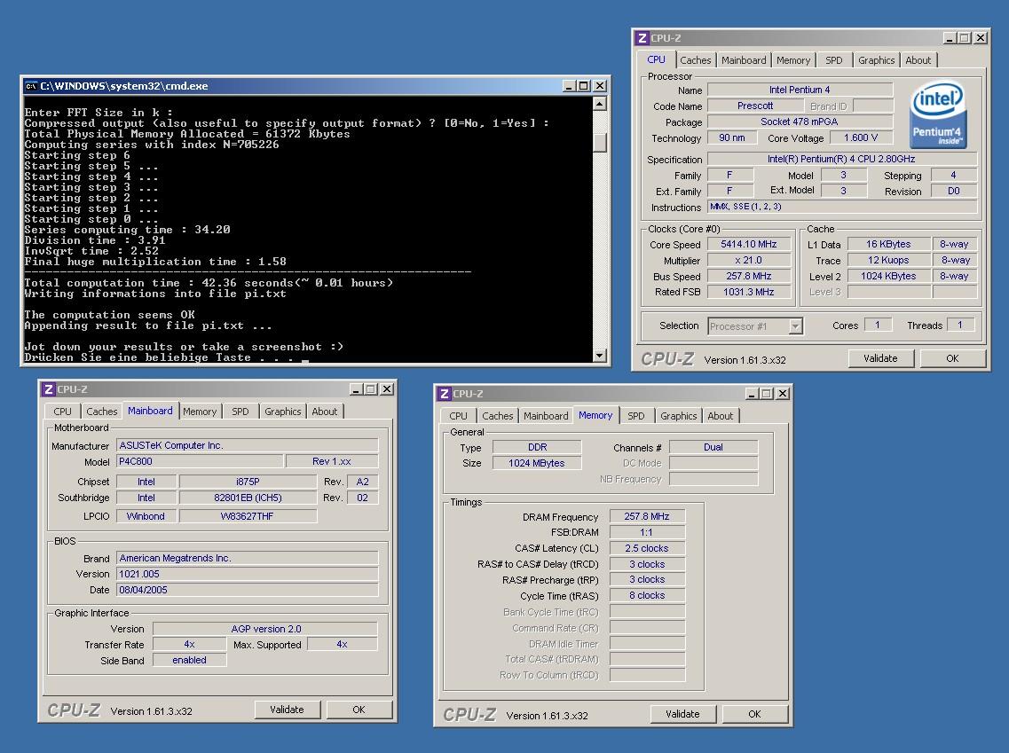Screen dimensions: 1009x753
Task: Minimize the top-right CPU-Z window
Action: 950,38
